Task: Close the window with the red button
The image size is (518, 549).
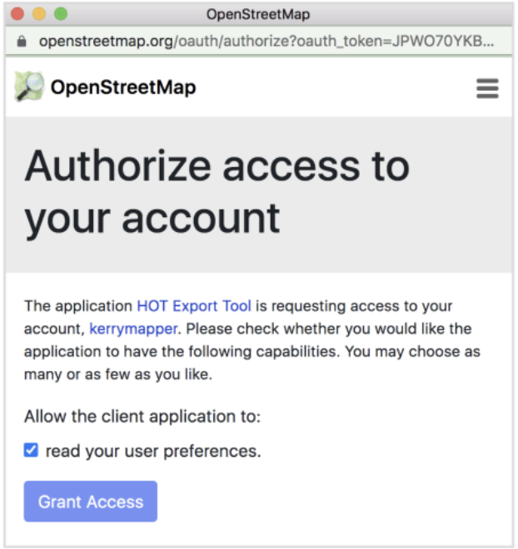Action: [17, 14]
